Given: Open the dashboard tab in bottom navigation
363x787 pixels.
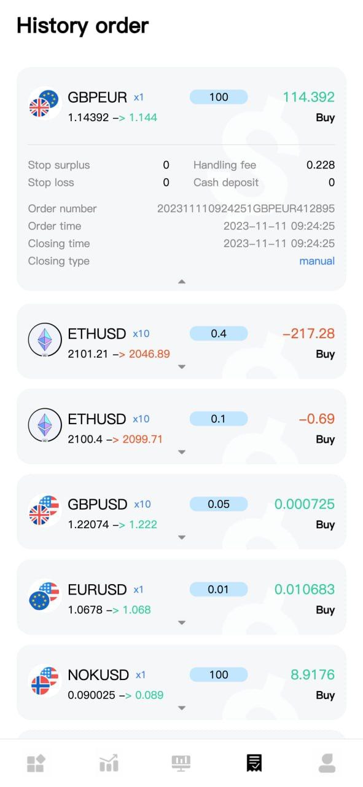Looking at the screenshot, I should [36, 764].
